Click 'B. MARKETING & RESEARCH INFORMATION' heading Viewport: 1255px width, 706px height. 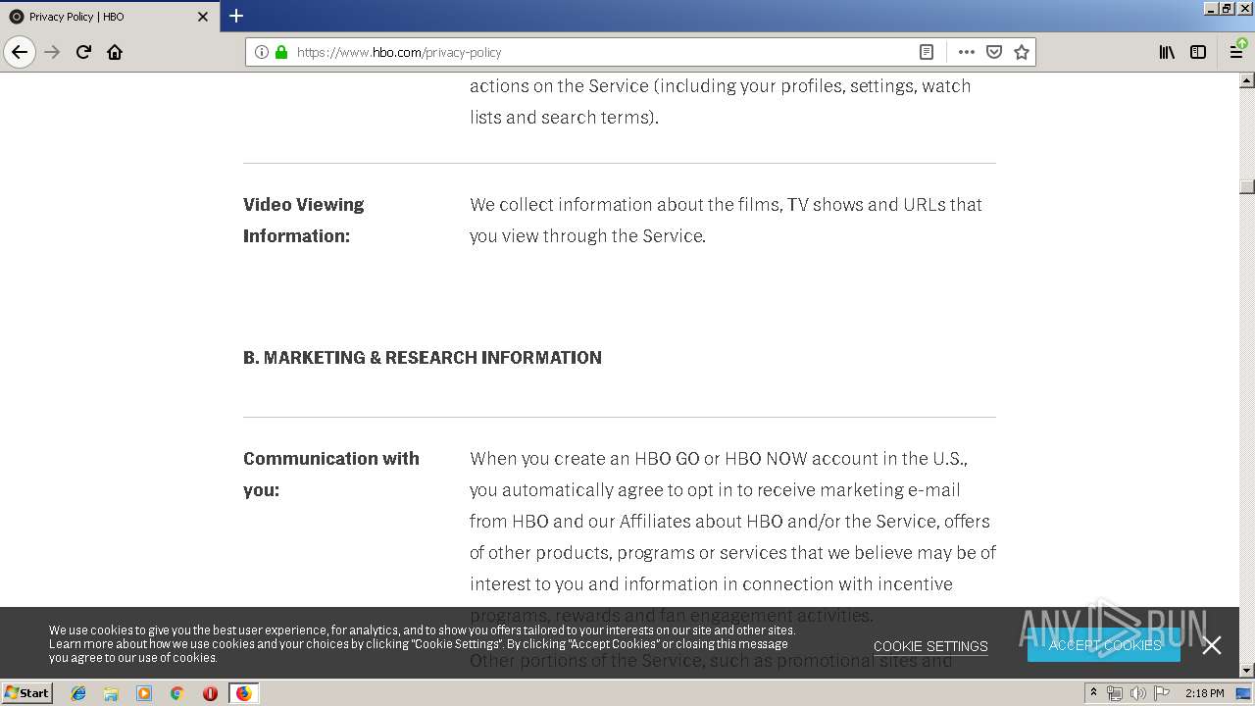pos(423,358)
